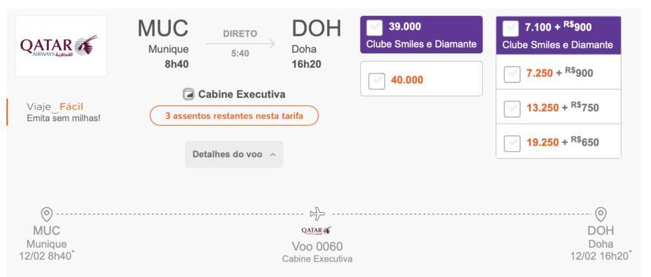Image resolution: width=651 pixels, height=277 pixels.
Task: Check the 7.100 + R$900 Clube fare
Action: click(x=511, y=29)
